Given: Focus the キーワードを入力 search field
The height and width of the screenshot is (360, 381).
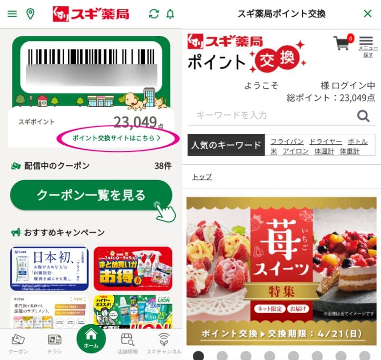Looking at the screenshot, I should coord(272,115).
